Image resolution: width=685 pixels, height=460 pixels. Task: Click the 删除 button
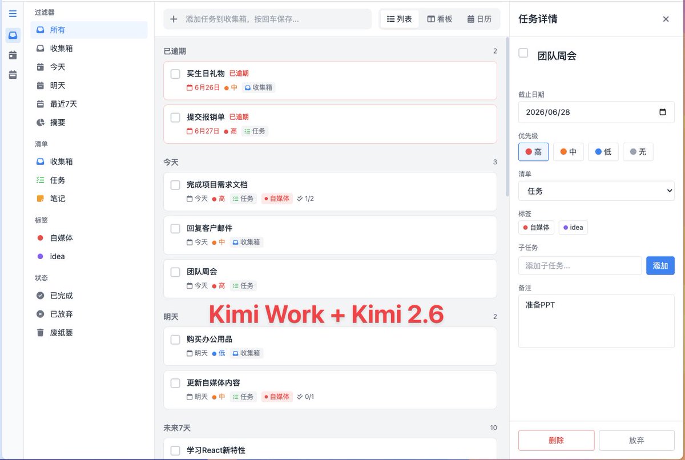[556, 441]
